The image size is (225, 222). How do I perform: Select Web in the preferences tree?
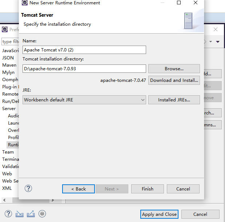[x=7, y=174]
